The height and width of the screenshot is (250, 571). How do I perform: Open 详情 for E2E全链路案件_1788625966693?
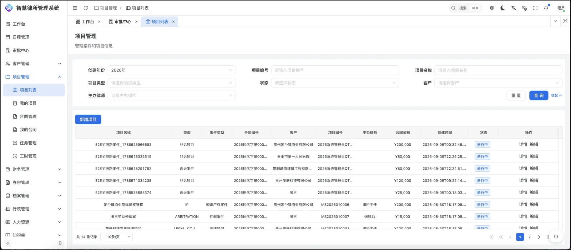[523, 145]
